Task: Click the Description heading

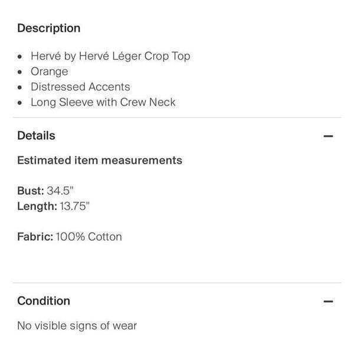Action: [49, 28]
